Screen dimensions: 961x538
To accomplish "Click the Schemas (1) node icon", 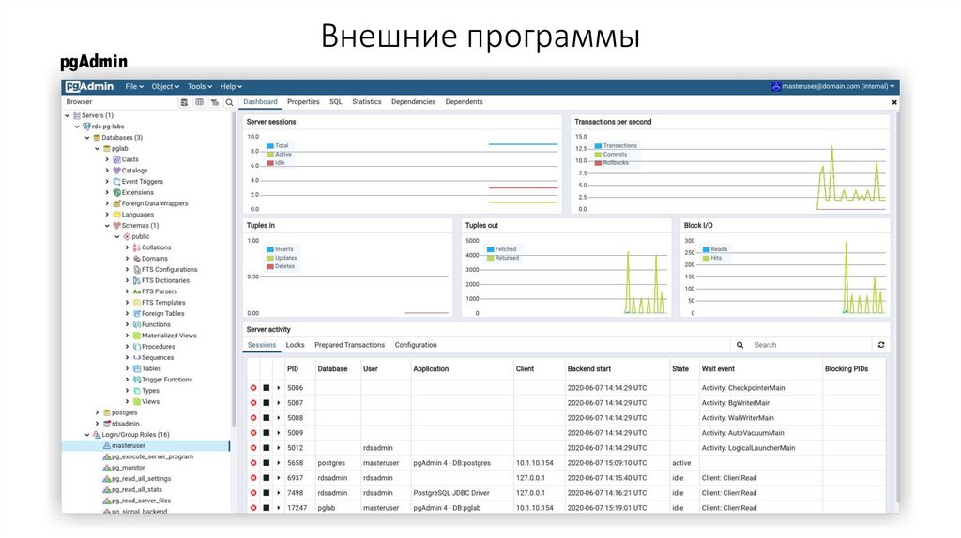I will [x=116, y=226].
